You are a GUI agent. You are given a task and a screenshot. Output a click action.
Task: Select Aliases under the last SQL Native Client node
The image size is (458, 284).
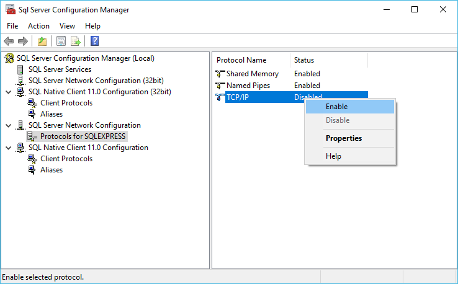click(x=52, y=169)
